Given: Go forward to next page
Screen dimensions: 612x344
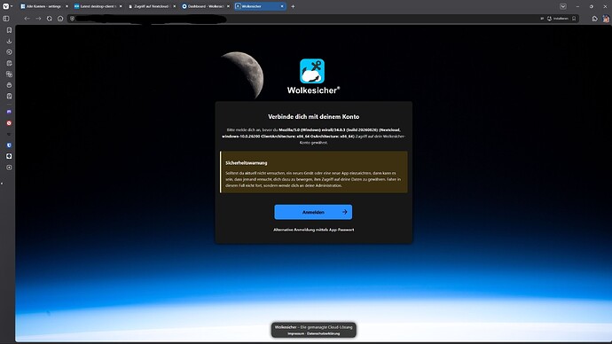Looking at the screenshot, I should pos(38,19).
